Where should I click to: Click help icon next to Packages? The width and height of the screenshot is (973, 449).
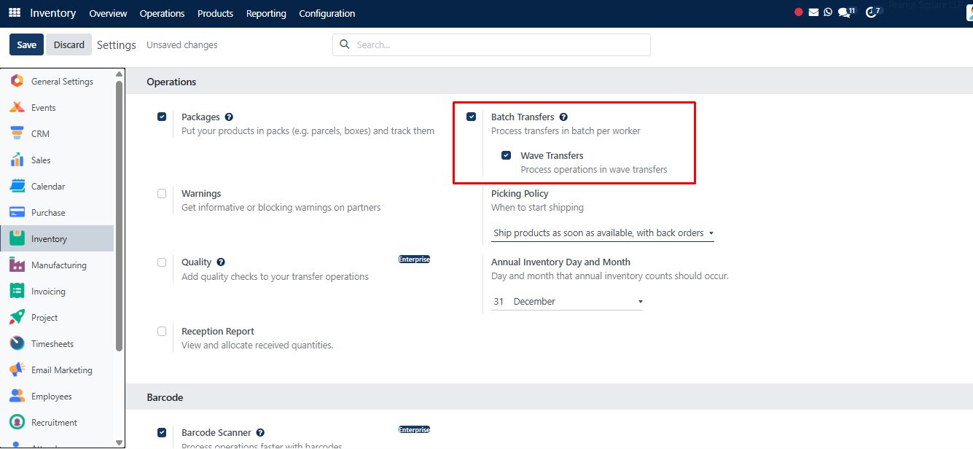tap(229, 117)
